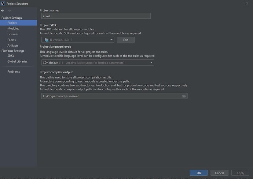Open the SDKs platform settings
The height and width of the screenshot is (179, 253).
pyautogui.click(x=11, y=56)
